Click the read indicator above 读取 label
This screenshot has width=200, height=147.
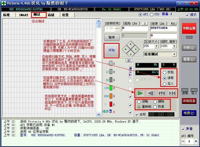[185, 90]
